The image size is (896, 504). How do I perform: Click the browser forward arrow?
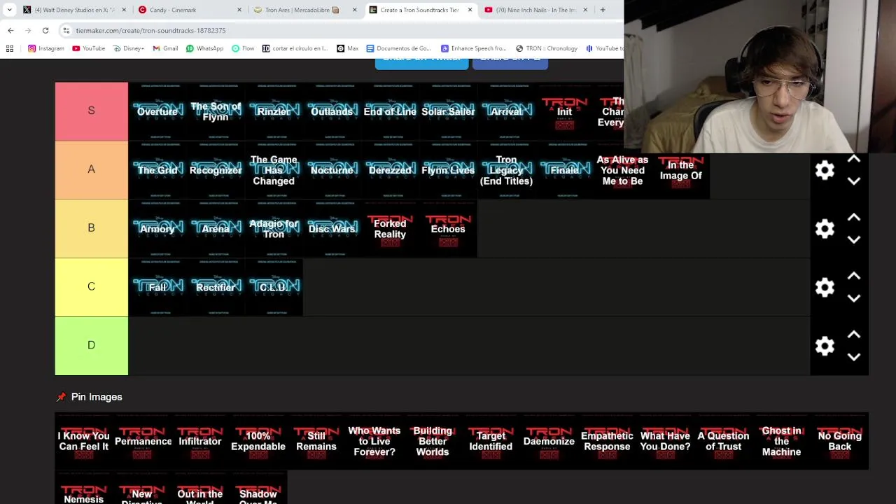click(28, 30)
